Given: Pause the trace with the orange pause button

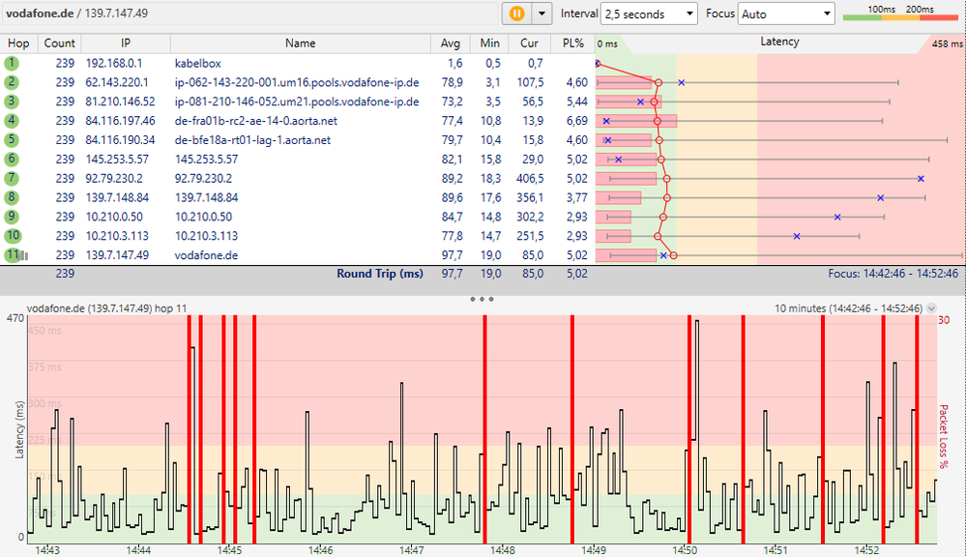Looking at the screenshot, I should coord(516,14).
